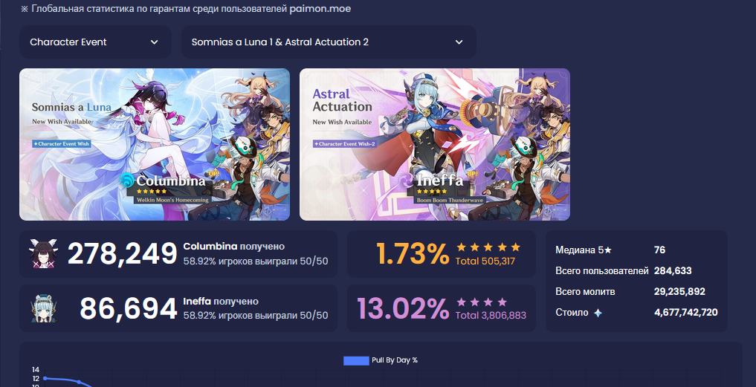Click the chevron arrow on Character Event

[155, 42]
